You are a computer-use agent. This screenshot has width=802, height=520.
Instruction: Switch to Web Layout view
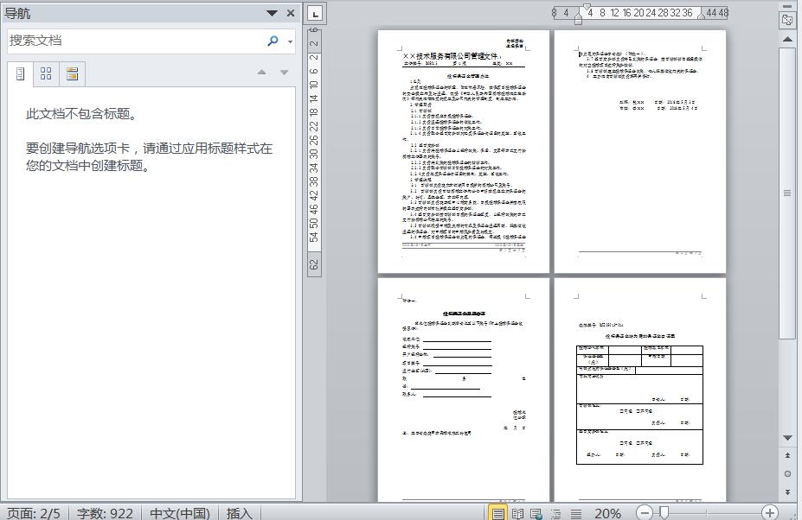[536, 513]
